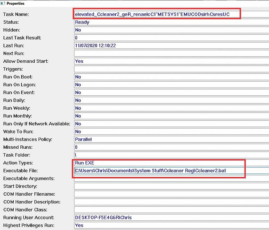Click the 'Run Daily:' label
Viewport: 269px width, 230px height.
14,100
